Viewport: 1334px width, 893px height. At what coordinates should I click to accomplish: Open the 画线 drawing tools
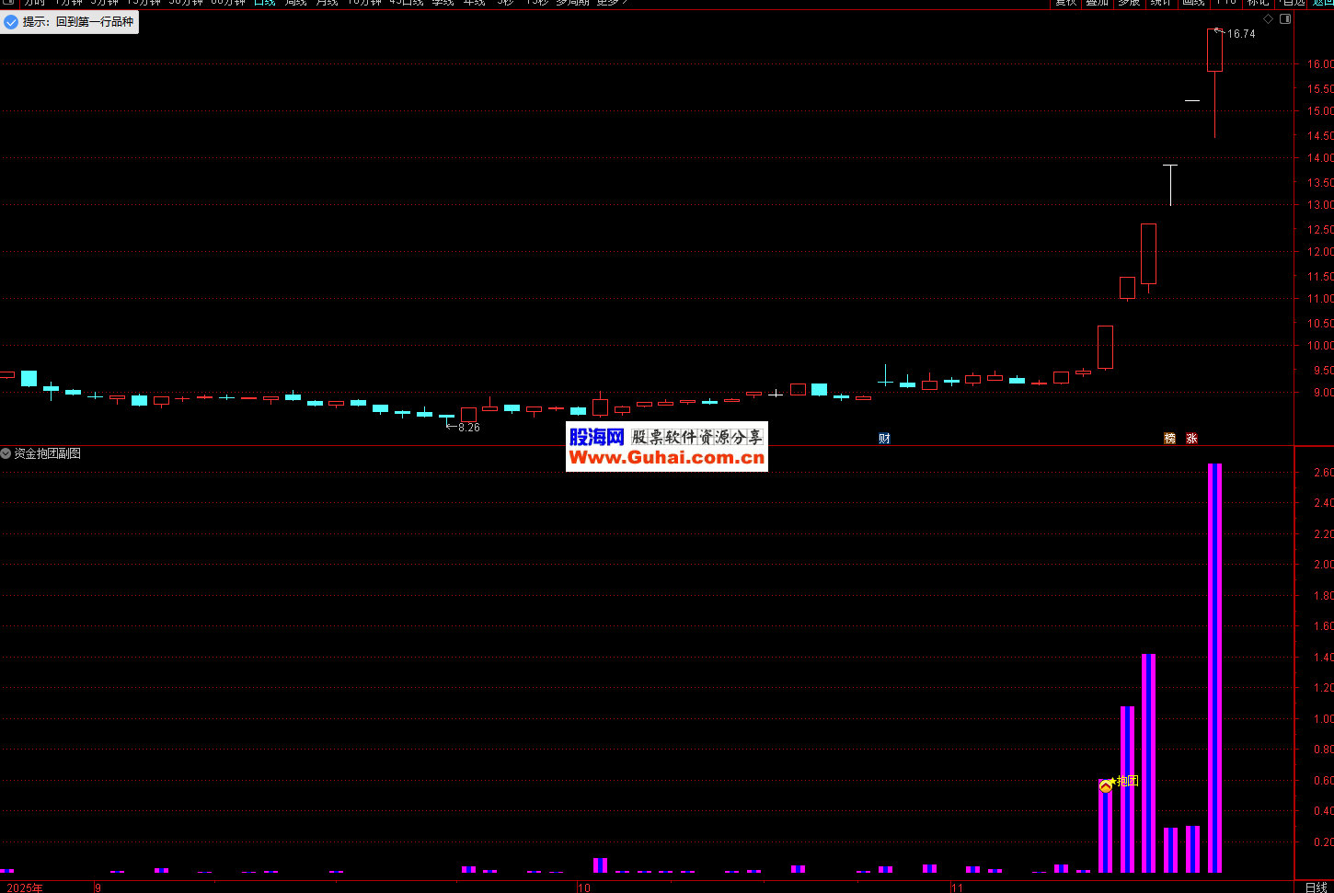[x=1193, y=3]
